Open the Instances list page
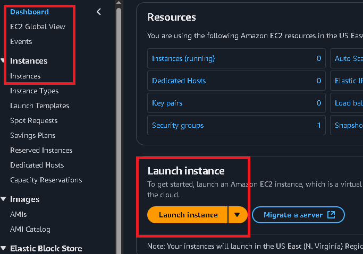Screen dimensions: 363x254 [25, 76]
